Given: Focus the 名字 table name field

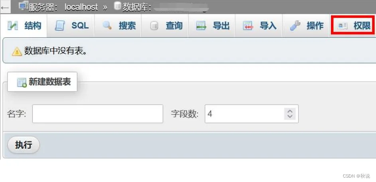Looking at the screenshot, I should [x=98, y=114].
